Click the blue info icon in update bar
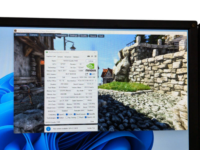200x150 pixels. point(48,129)
